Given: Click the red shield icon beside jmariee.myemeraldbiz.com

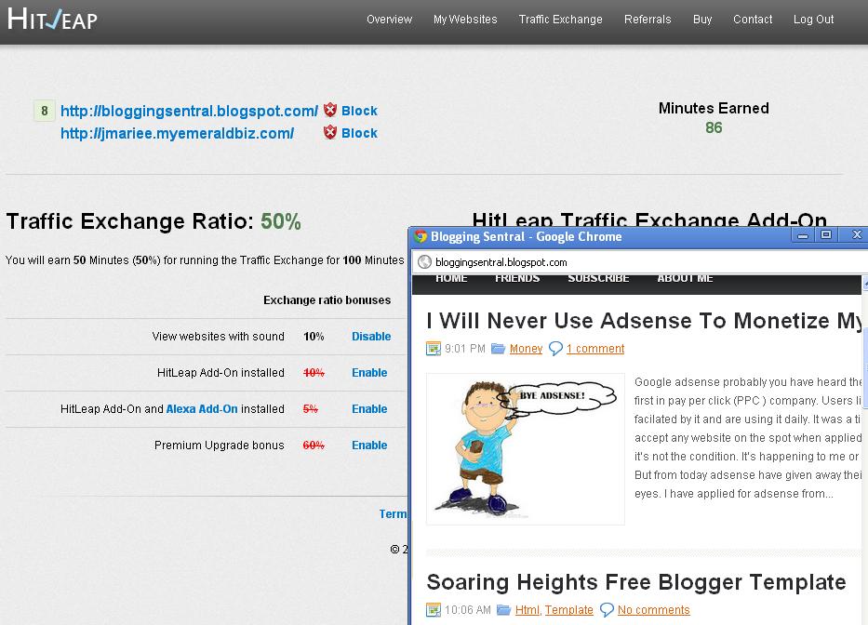Looking at the screenshot, I should coord(330,132).
